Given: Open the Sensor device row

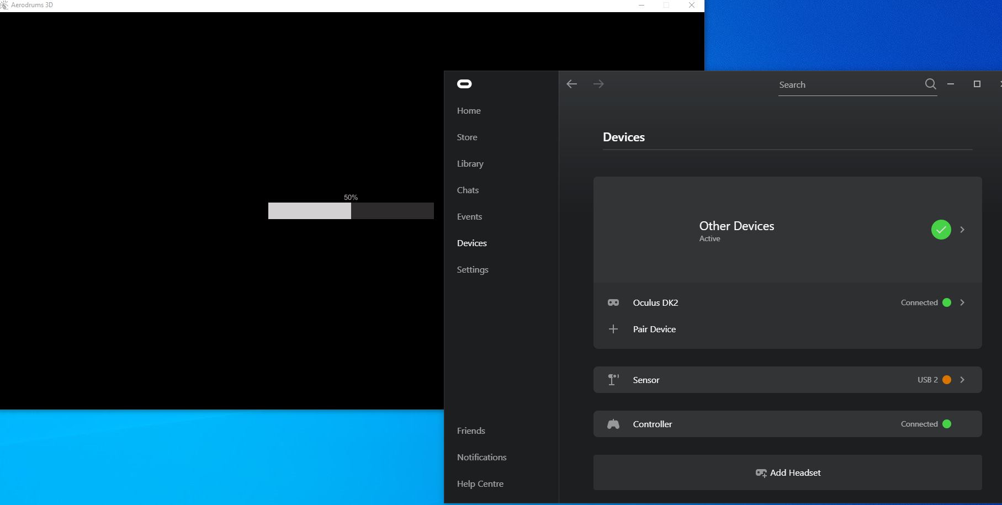Looking at the screenshot, I should [x=788, y=380].
